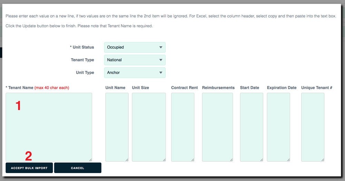The image size is (345, 181).
Task: Click resize grip on Reimbursements box
Action: 231,160
